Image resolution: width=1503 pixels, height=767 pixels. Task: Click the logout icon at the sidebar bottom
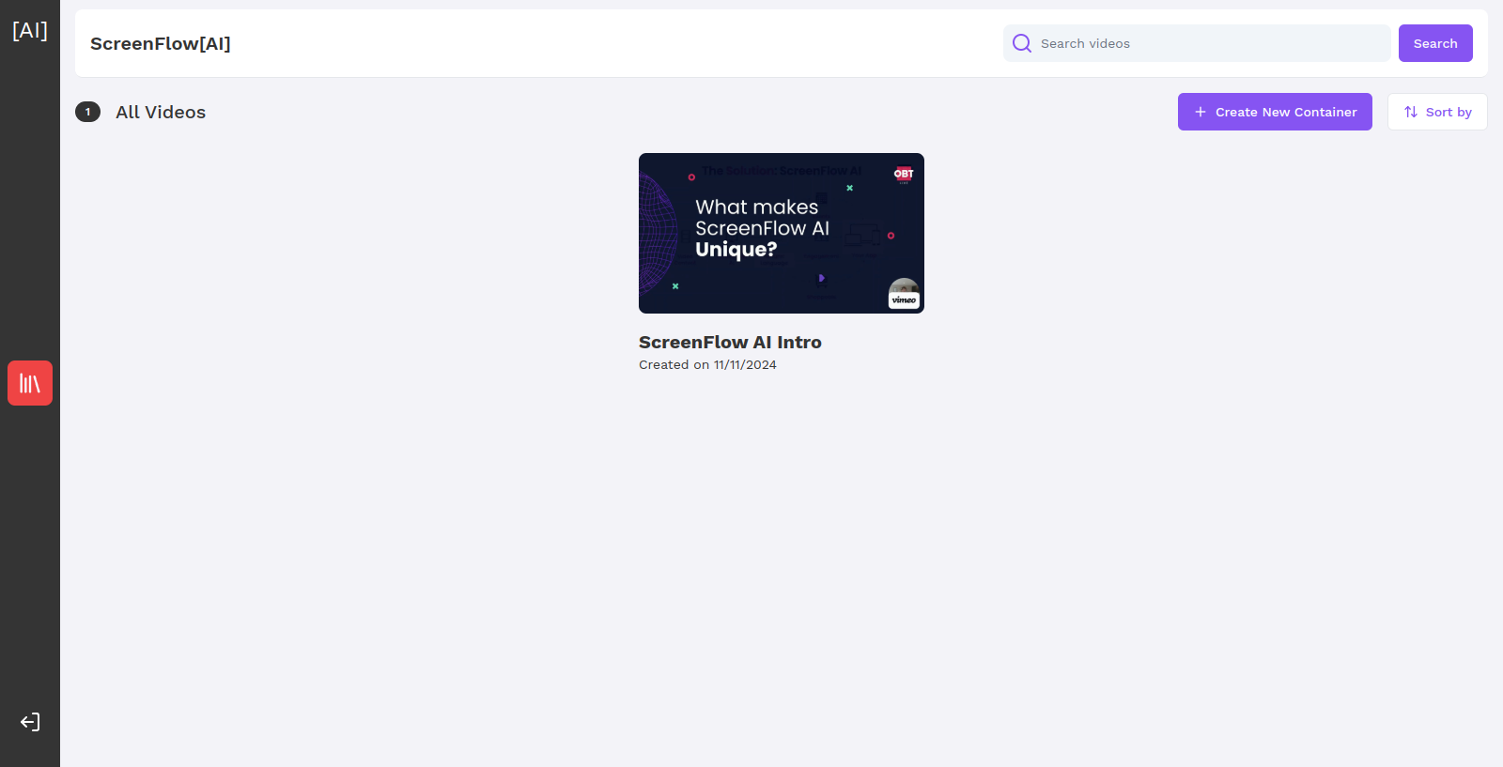tap(30, 722)
